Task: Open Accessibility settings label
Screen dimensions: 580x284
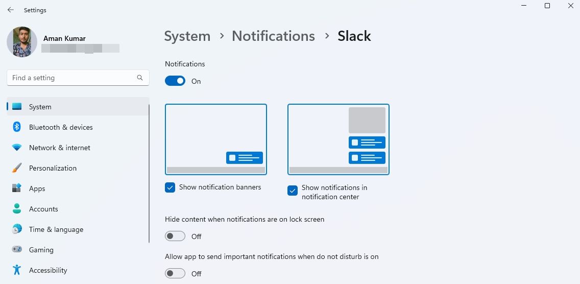Action: pos(48,270)
